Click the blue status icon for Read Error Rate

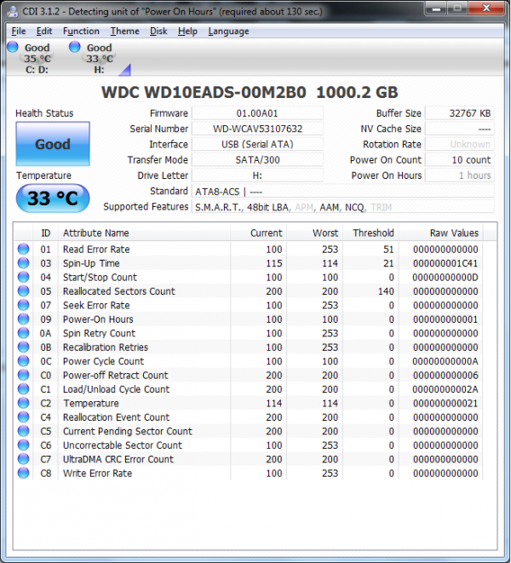23,250
